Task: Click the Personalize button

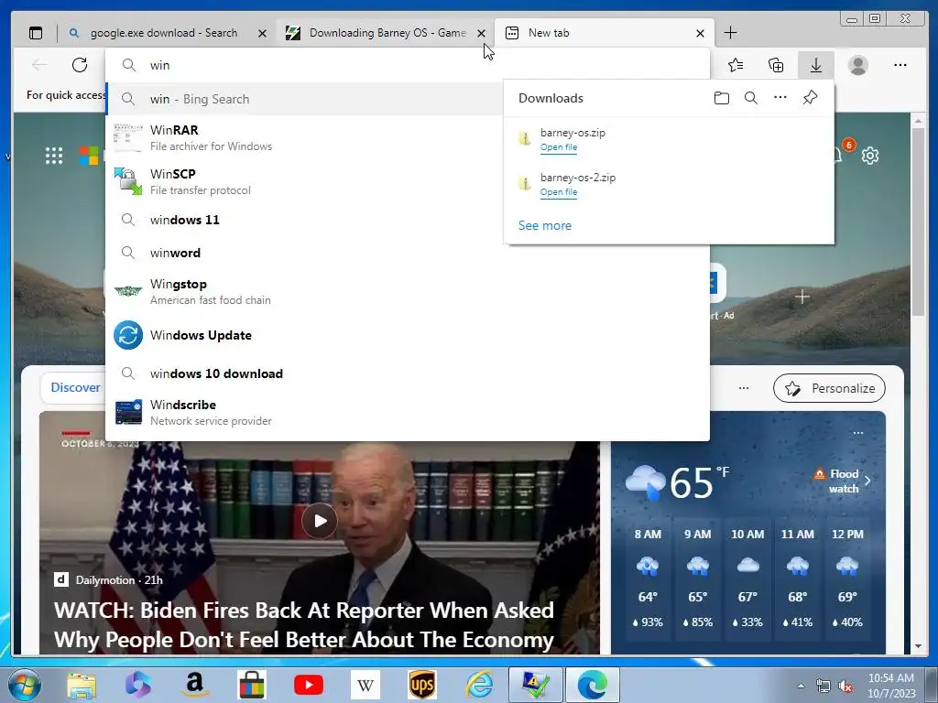Action: pyautogui.click(x=829, y=388)
